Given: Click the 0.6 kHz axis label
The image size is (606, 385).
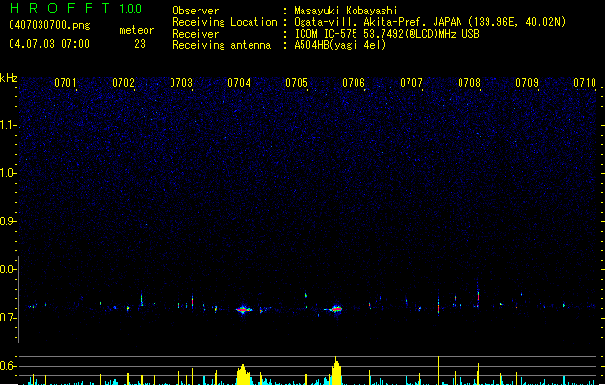Looking at the screenshot, I should point(8,366).
